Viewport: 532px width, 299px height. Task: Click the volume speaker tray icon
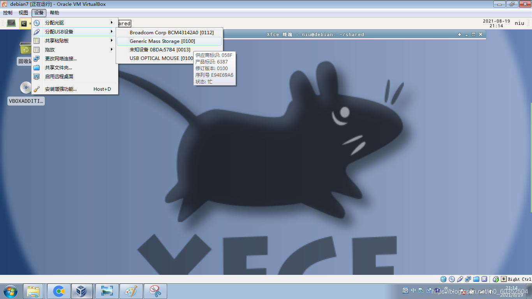click(491, 291)
